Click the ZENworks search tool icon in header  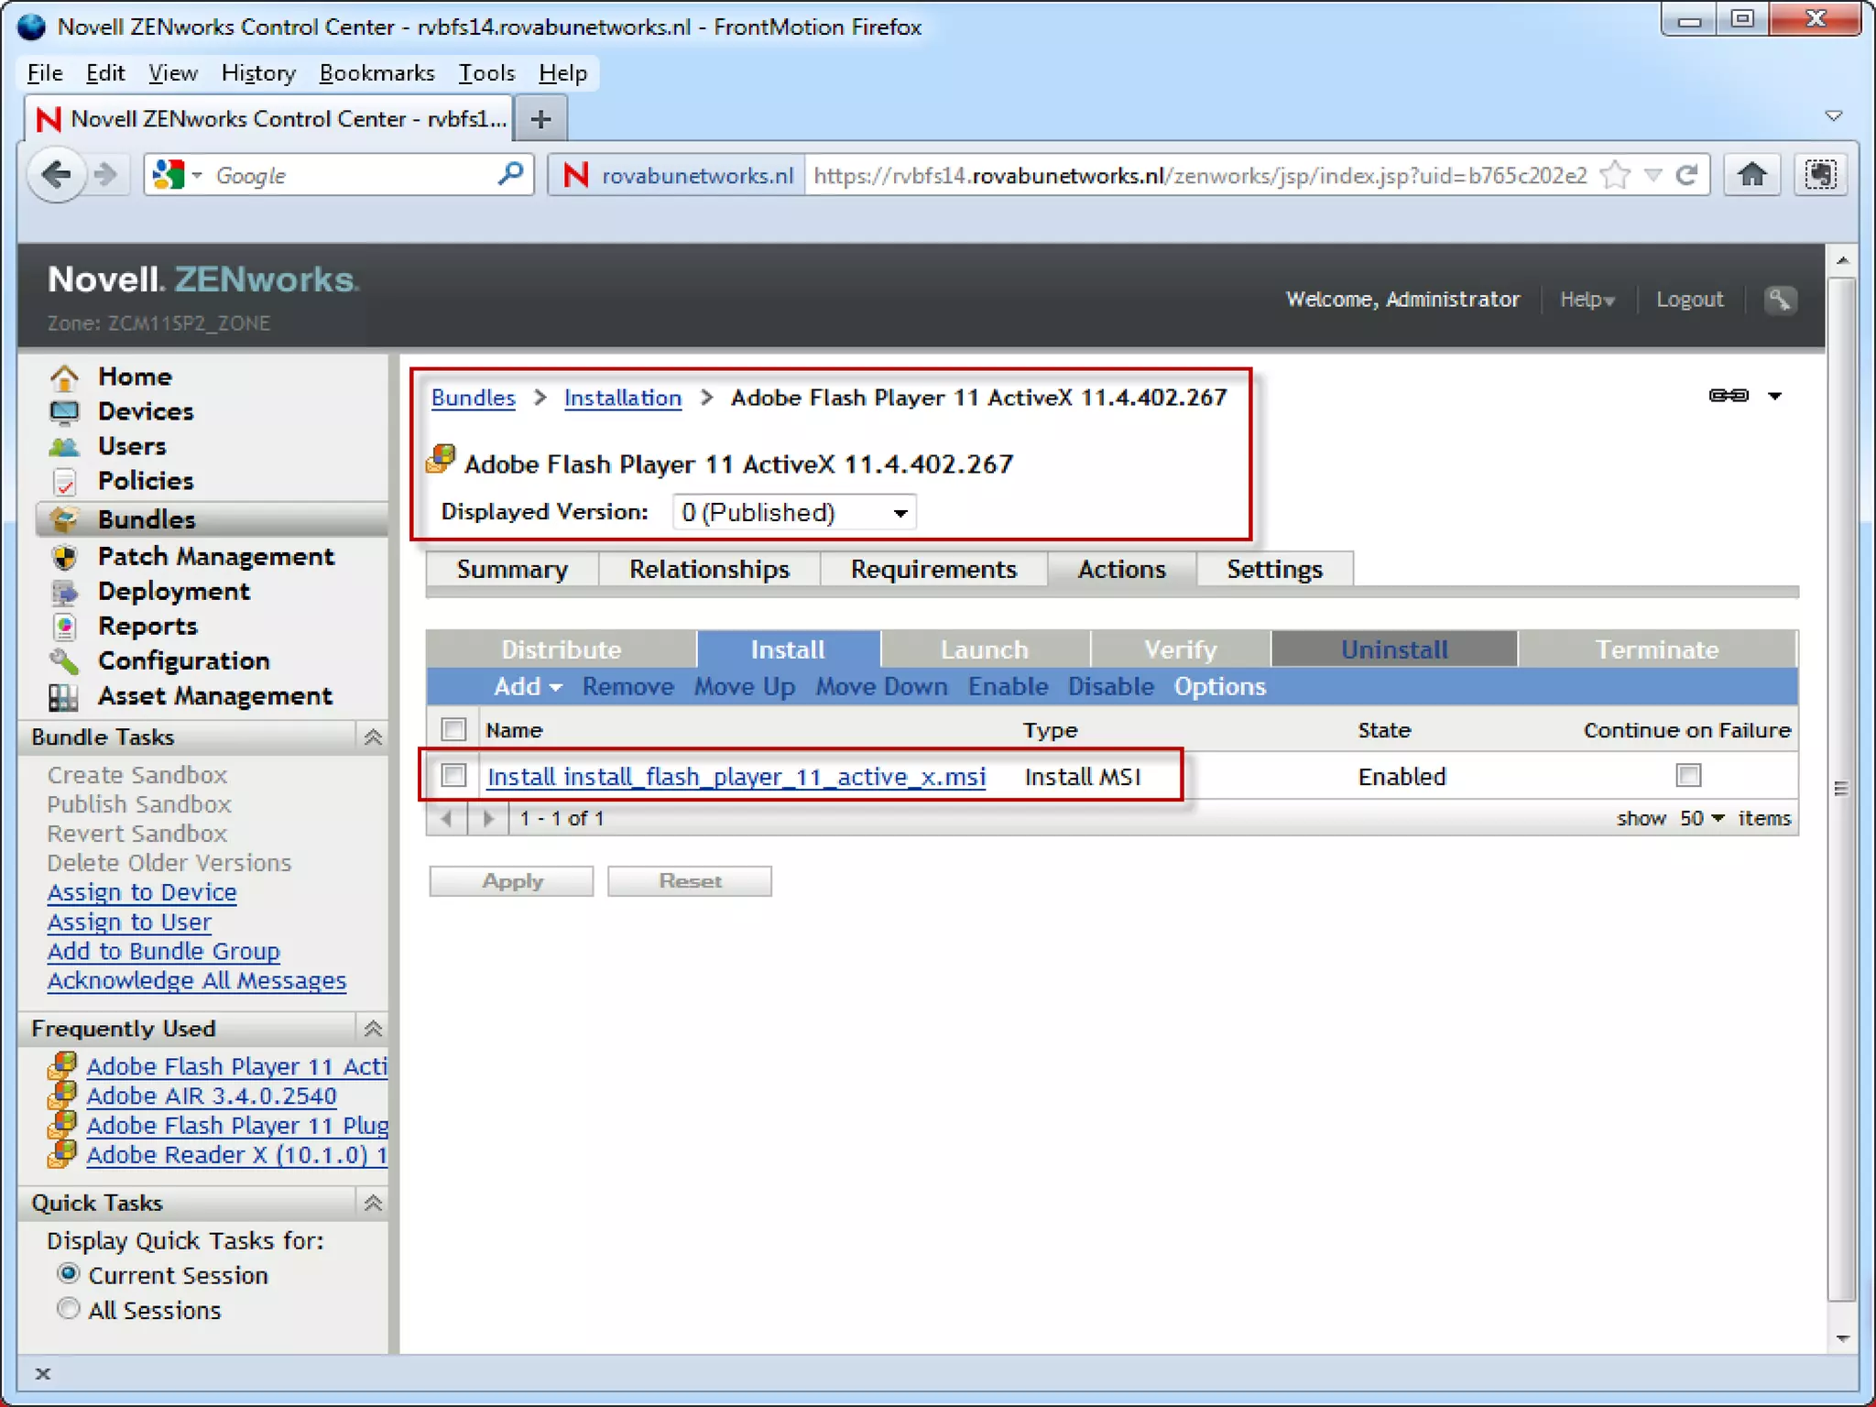coord(1779,300)
